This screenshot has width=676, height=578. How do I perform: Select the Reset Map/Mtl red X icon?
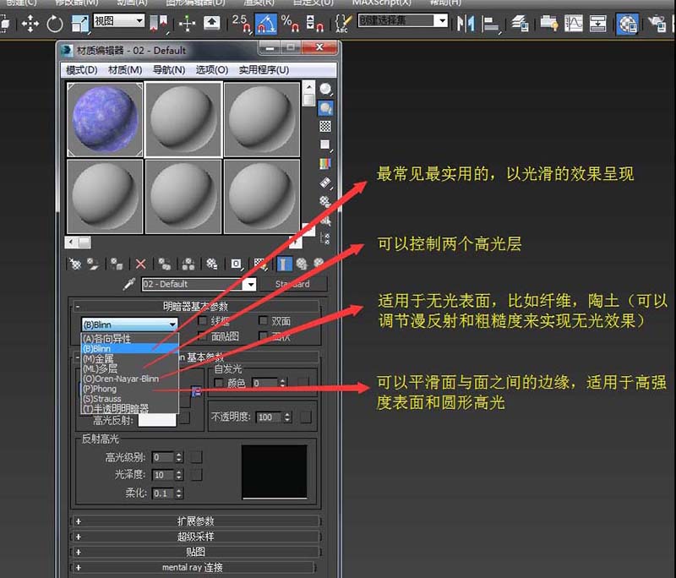139,264
